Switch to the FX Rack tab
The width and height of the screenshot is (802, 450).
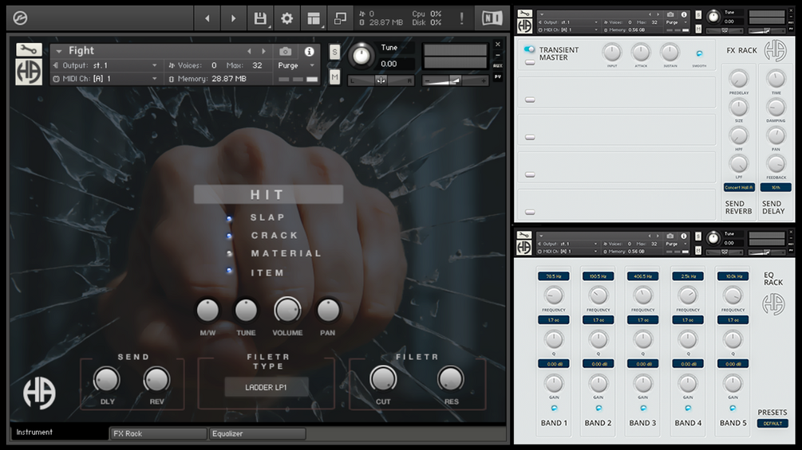pyautogui.click(x=158, y=434)
